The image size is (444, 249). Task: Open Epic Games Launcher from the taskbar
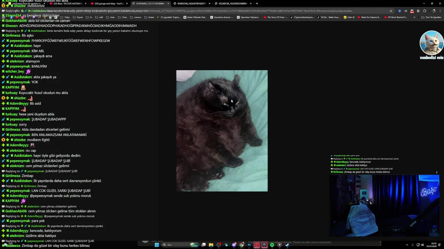[264, 245]
